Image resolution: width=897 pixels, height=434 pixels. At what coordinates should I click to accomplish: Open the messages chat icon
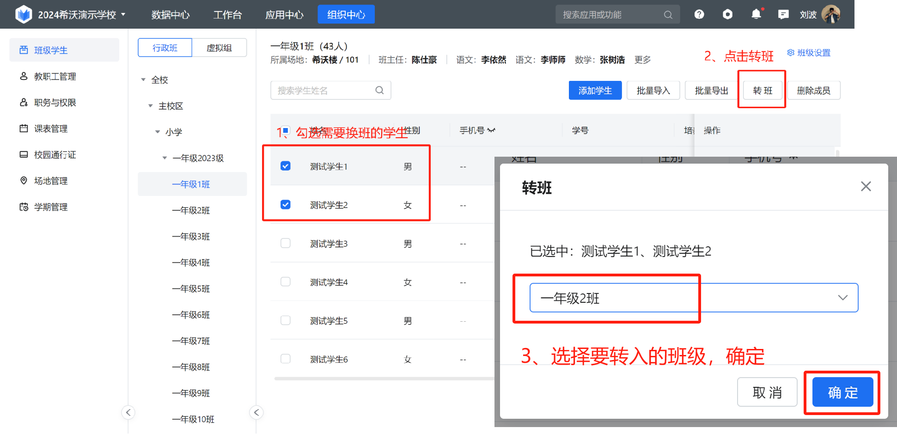point(783,14)
